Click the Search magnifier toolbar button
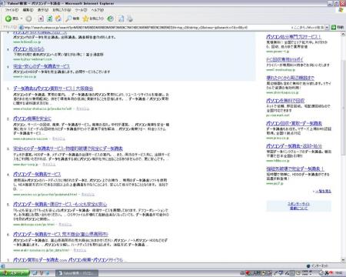The width and height of the screenshot is (346, 277). click(x=72, y=18)
